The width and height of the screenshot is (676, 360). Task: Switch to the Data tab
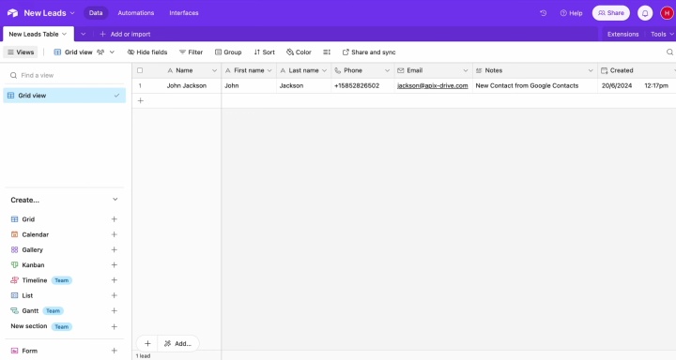coord(96,13)
